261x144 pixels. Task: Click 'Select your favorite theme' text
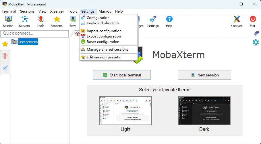[165, 90]
